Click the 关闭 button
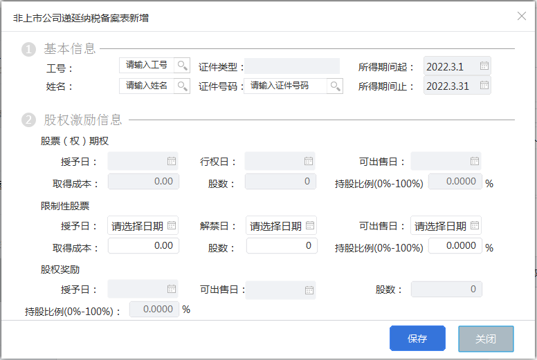The height and width of the screenshot is (360, 537). click(x=486, y=339)
